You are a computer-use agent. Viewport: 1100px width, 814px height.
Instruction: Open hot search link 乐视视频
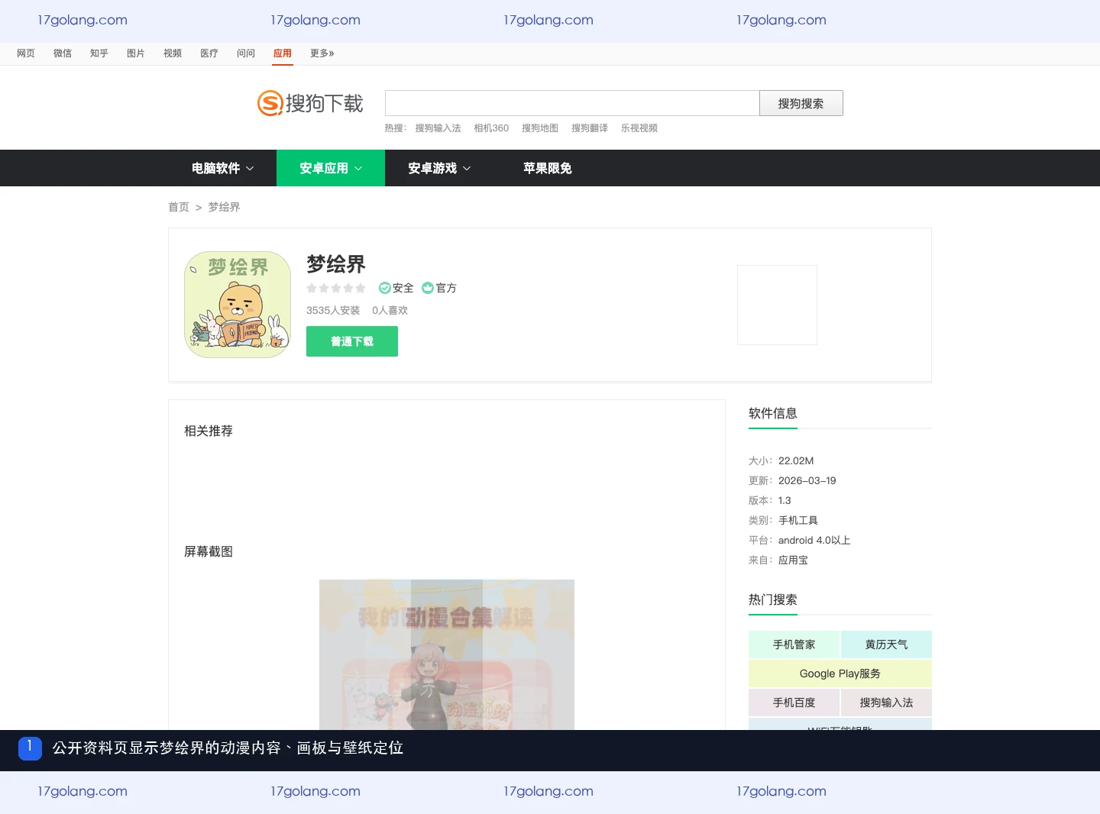tap(639, 128)
